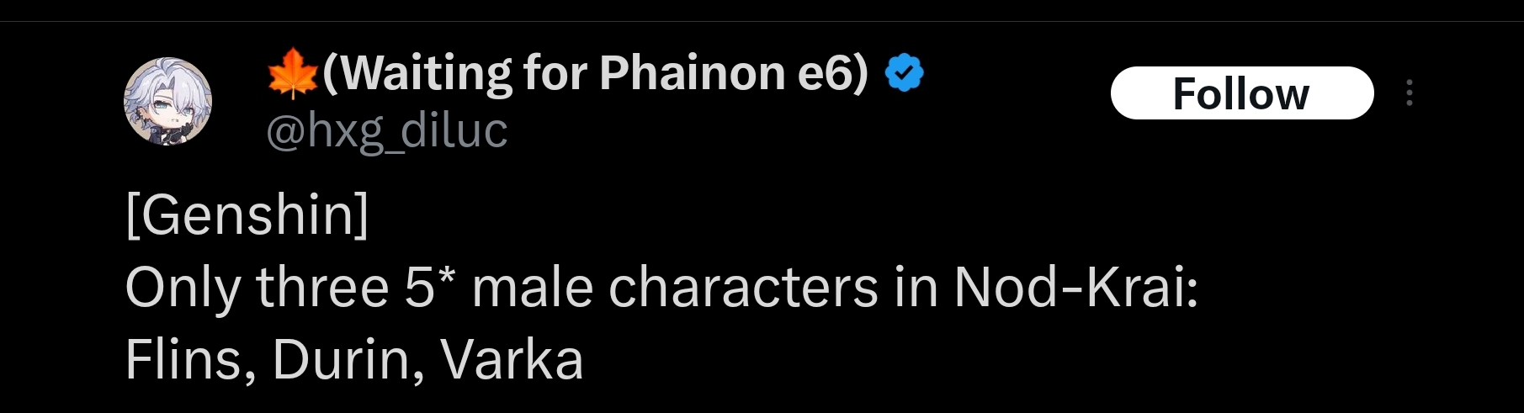Click the "[Genshin]" tag text
This screenshot has width=1524, height=413.
[x=247, y=215]
